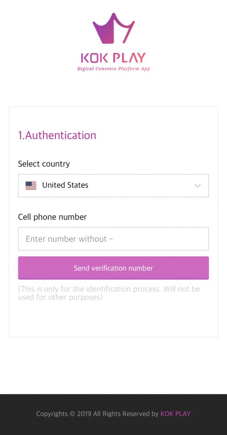The width and height of the screenshot is (227, 435).
Task: Open the Select country combo box
Action: click(x=113, y=186)
